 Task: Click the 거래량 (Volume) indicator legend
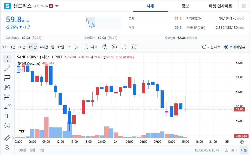29,63
